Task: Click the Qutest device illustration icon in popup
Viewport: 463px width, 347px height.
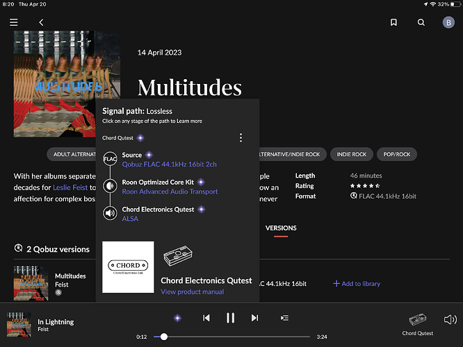Action: click(178, 255)
